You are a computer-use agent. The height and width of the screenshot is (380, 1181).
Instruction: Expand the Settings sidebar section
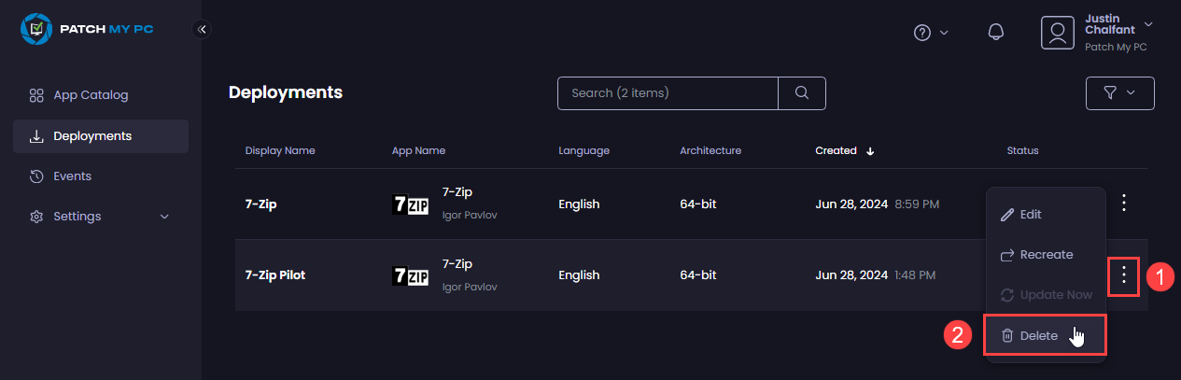[101, 217]
